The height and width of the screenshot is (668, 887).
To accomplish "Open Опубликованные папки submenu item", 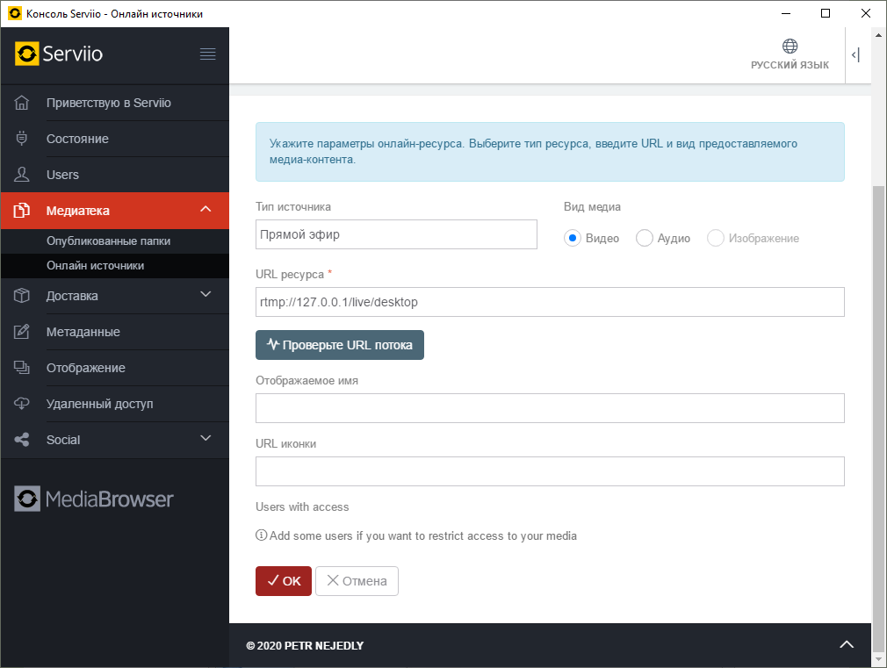I will click(x=108, y=241).
